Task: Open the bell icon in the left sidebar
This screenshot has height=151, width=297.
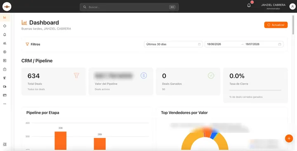Action: (x=5, y=35)
